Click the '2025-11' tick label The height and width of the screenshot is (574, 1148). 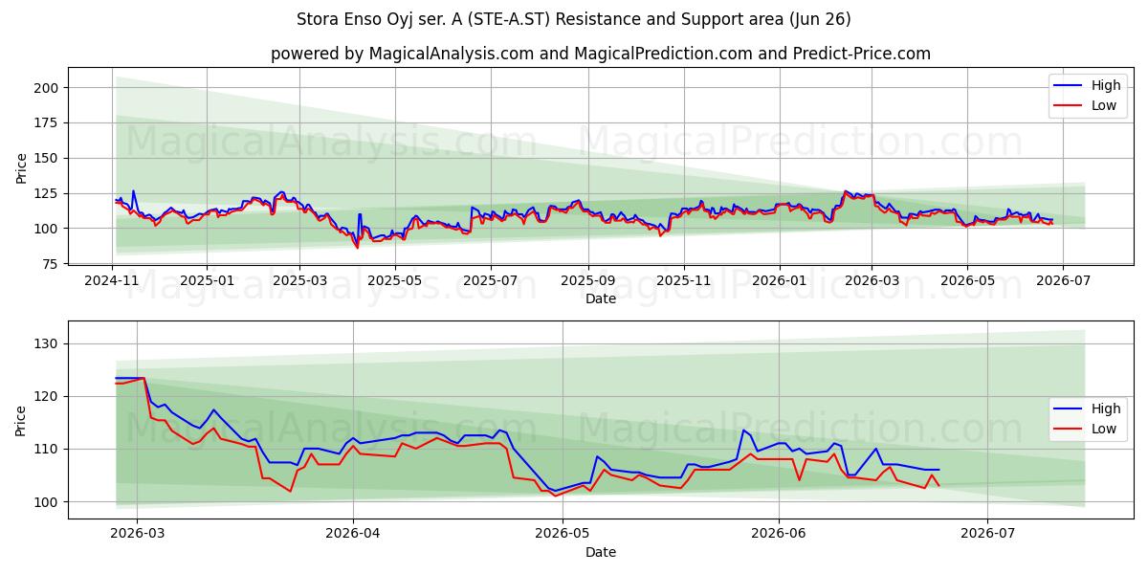point(684,280)
